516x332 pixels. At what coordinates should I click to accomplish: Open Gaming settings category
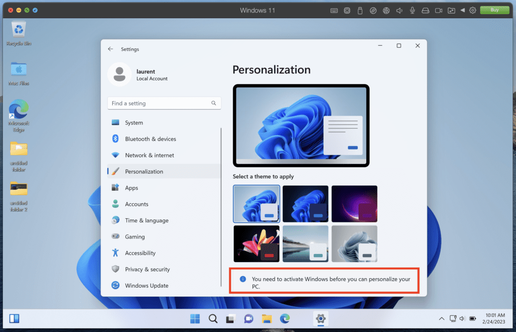click(164, 237)
